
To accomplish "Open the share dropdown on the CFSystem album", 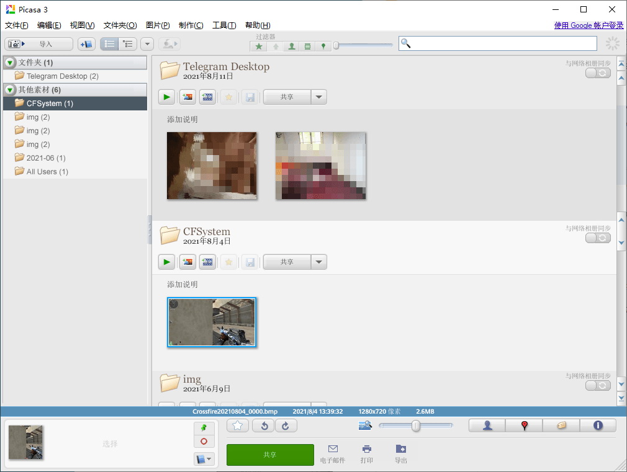I will [318, 262].
